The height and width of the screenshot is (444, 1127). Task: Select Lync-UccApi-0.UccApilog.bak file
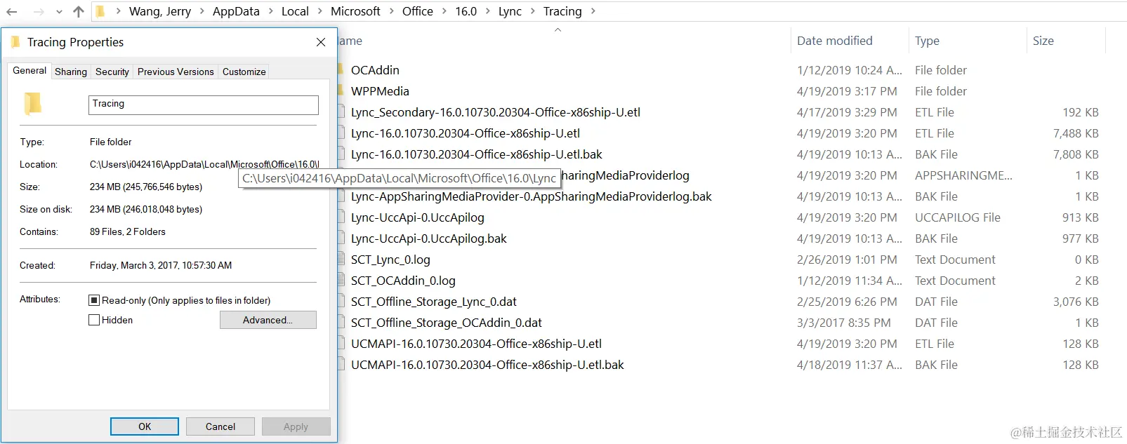[x=429, y=238]
